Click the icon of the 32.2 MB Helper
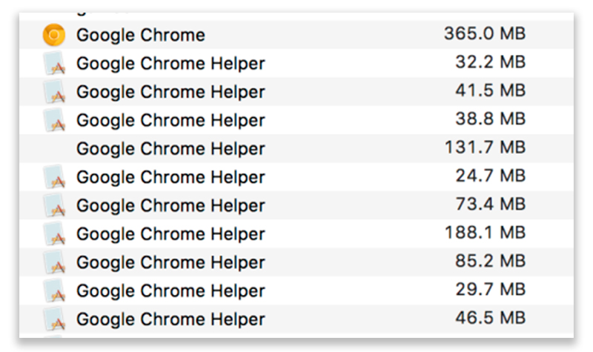The height and width of the screenshot is (352, 593). click(54, 64)
